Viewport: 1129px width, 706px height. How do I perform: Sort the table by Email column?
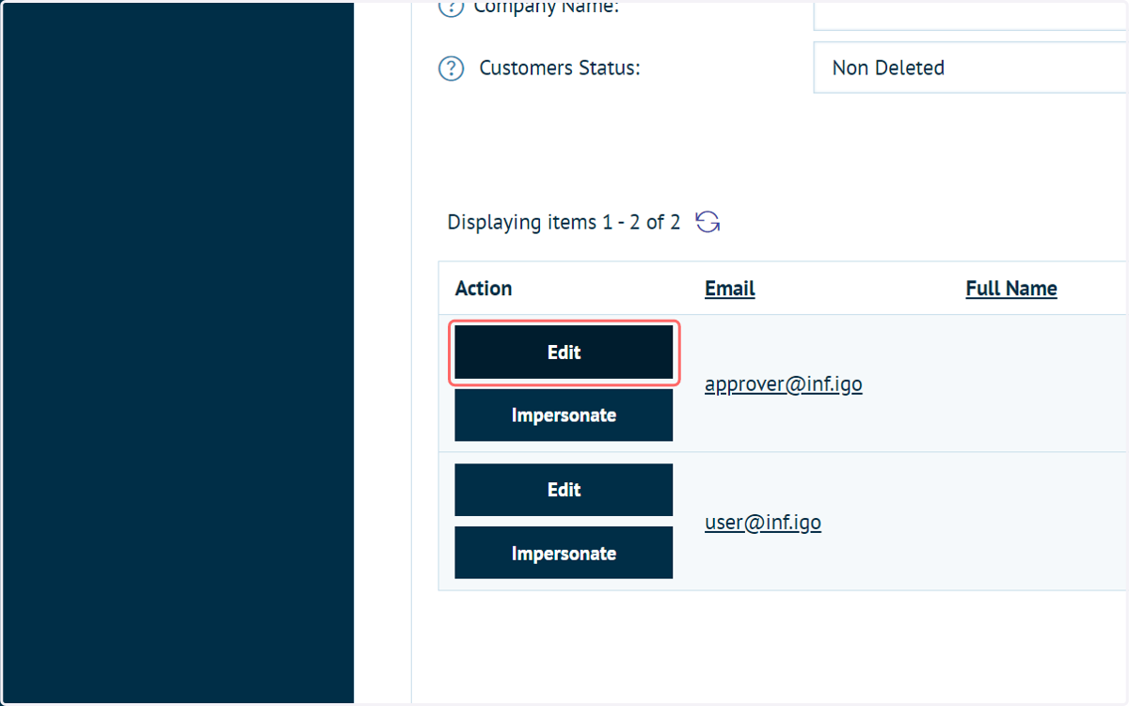[x=730, y=289]
